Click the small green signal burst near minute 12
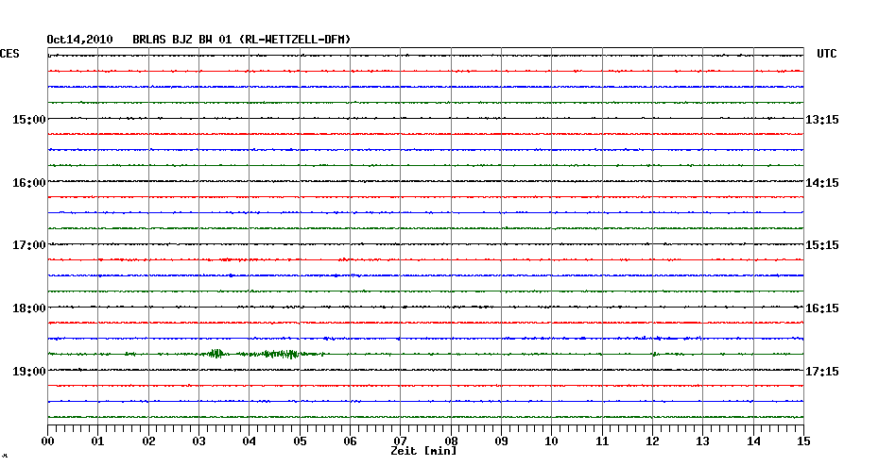This screenshot has height=466, width=879. pos(666,354)
